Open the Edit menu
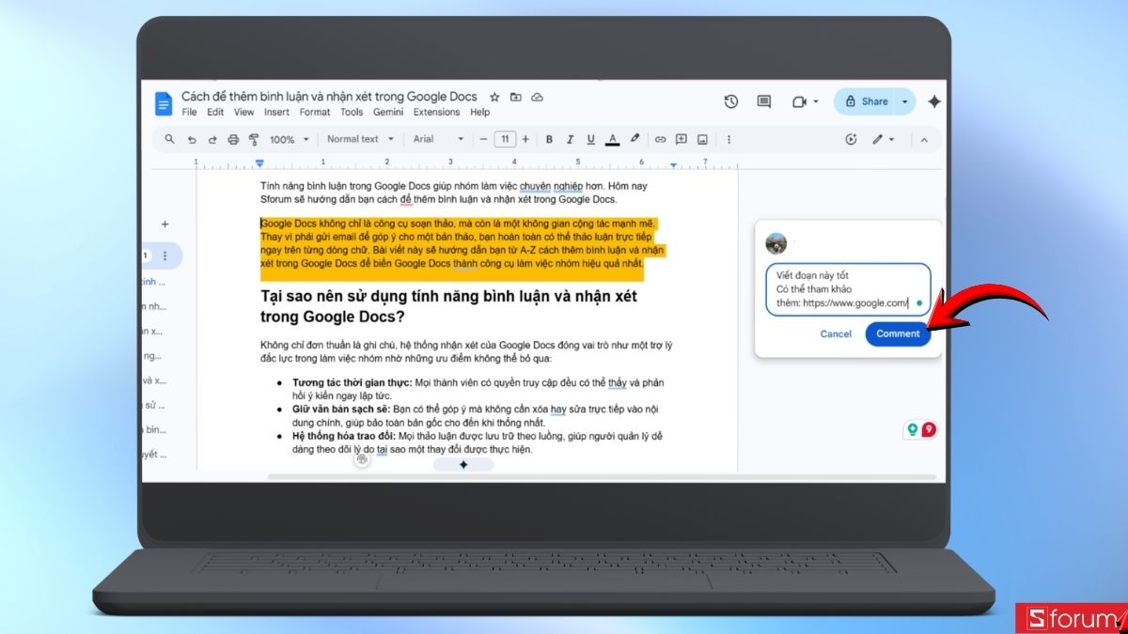The image size is (1128, 634). 215,112
